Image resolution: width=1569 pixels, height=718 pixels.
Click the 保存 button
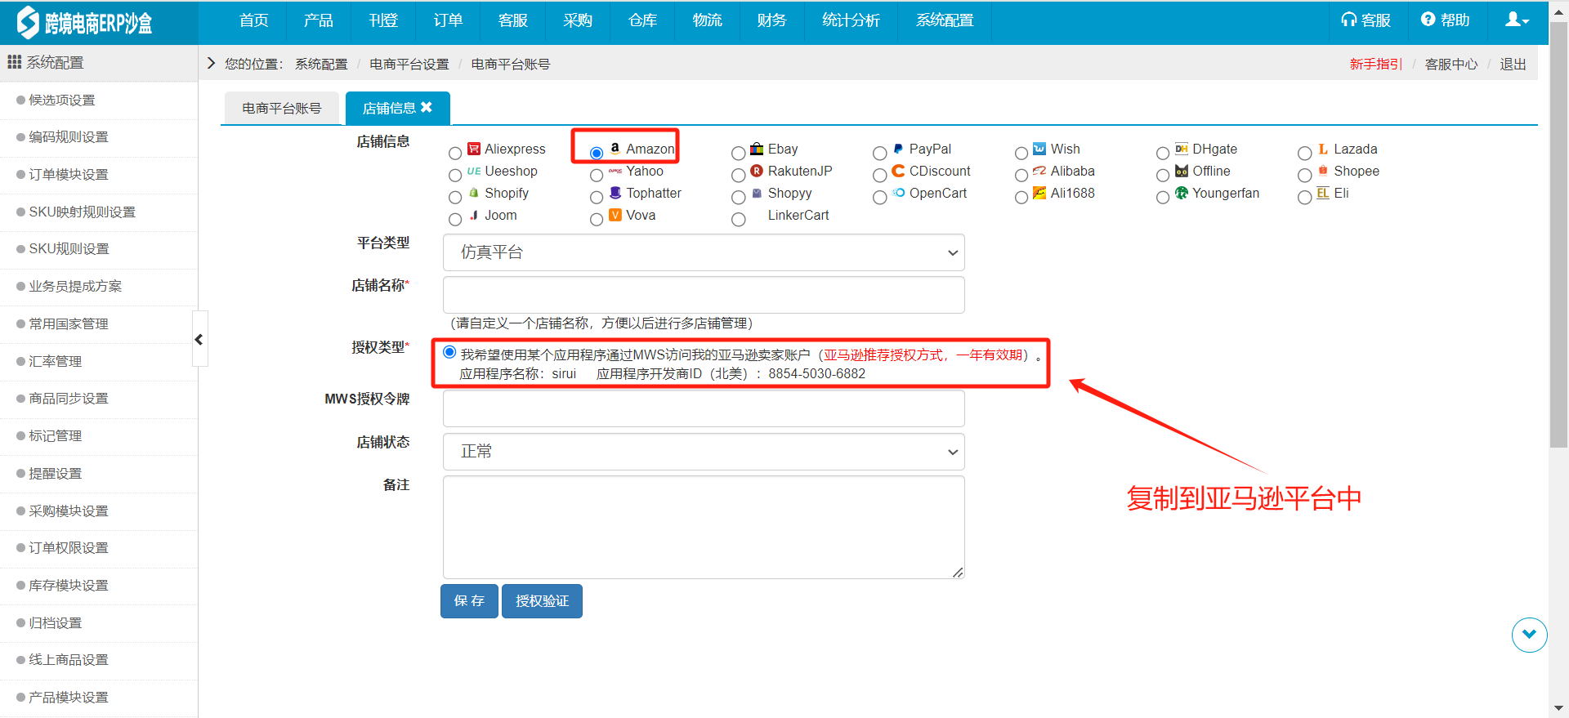(469, 601)
